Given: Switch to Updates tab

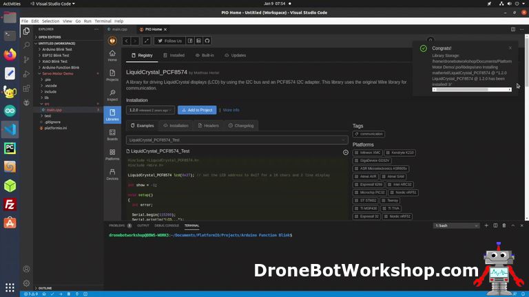Looking at the screenshot, I should [236, 55].
